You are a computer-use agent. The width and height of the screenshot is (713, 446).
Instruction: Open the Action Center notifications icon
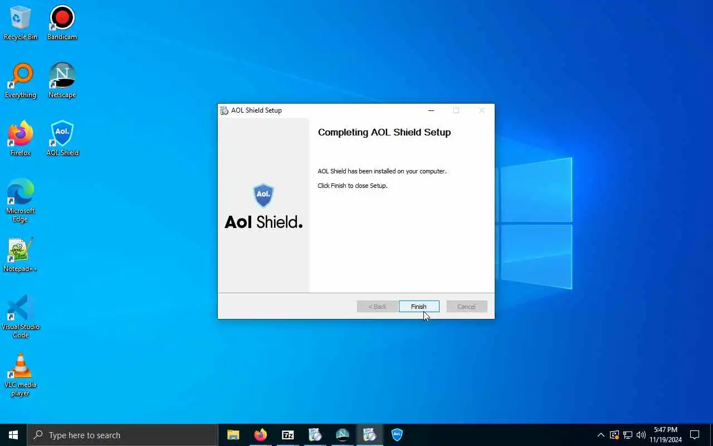pyautogui.click(x=695, y=435)
